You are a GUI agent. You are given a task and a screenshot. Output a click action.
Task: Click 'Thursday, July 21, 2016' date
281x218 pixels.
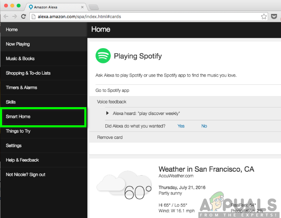(x=182, y=188)
